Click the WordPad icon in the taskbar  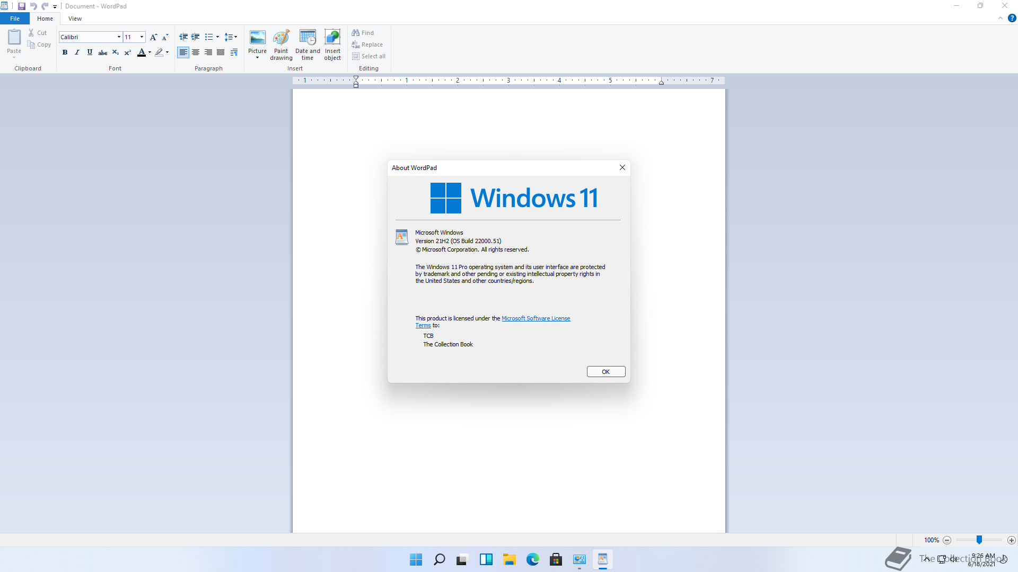click(603, 559)
